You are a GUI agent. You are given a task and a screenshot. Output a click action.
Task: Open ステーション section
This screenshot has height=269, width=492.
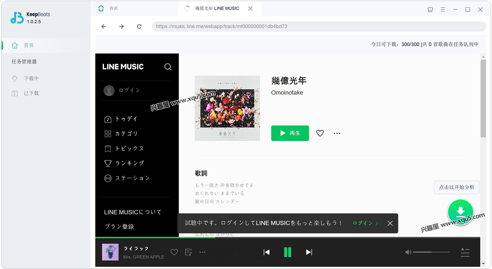click(127, 178)
